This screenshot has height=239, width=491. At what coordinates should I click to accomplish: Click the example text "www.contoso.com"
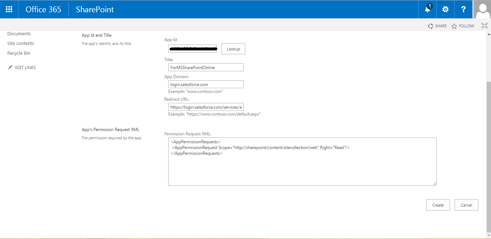click(205, 91)
